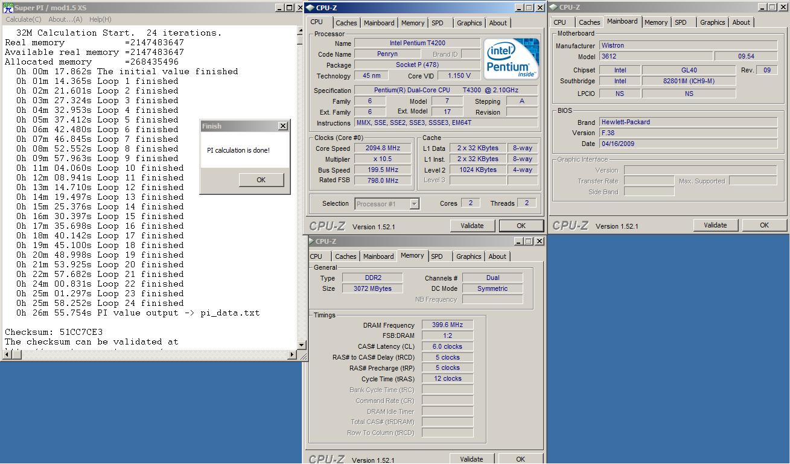Select About tab in Mainboard window
Screen dimensions: 790x464
coord(741,22)
